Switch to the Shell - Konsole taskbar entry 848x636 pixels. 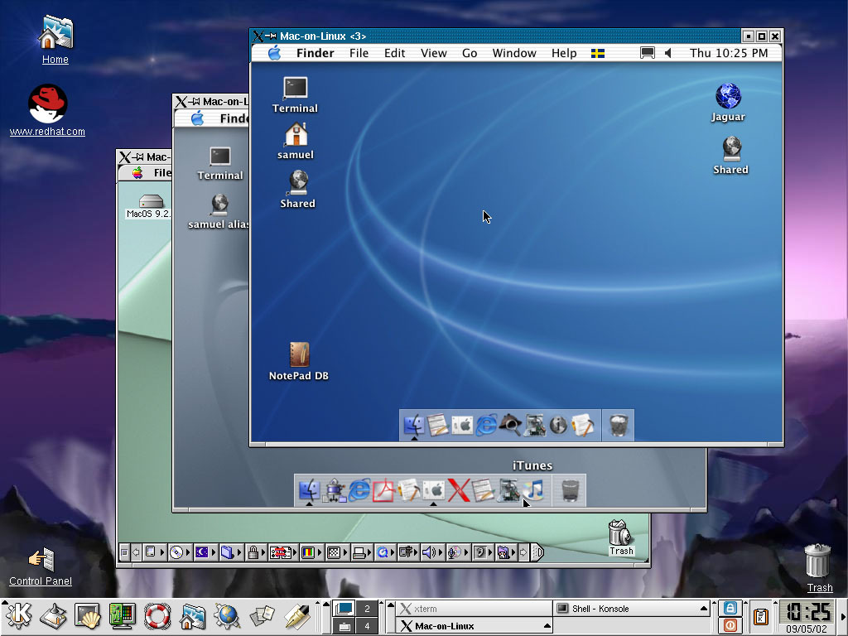tap(631, 609)
